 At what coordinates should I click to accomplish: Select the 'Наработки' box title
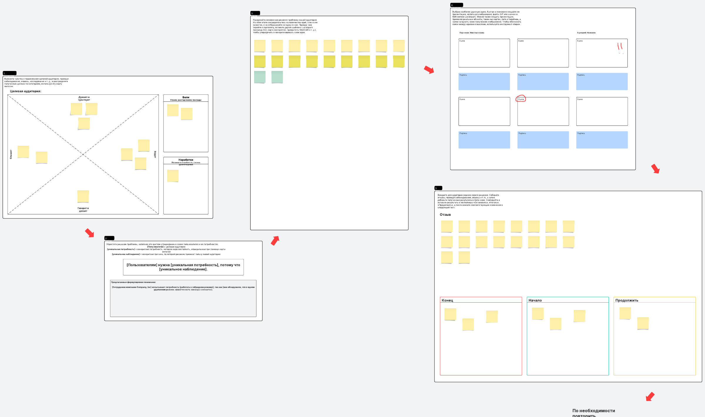pyautogui.click(x=186, y=160)
